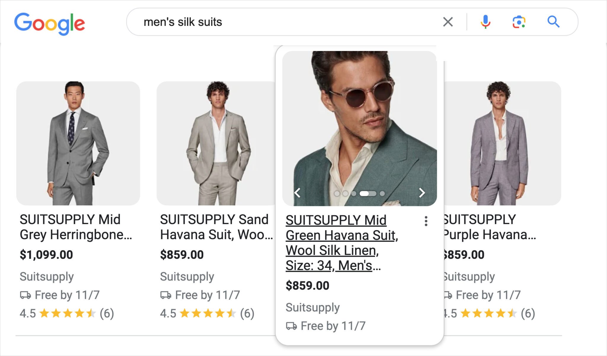This screenshot has width=607, height=356.
Task: Click the (6) review count on Grey Herringbone
Action: [107, 313]
